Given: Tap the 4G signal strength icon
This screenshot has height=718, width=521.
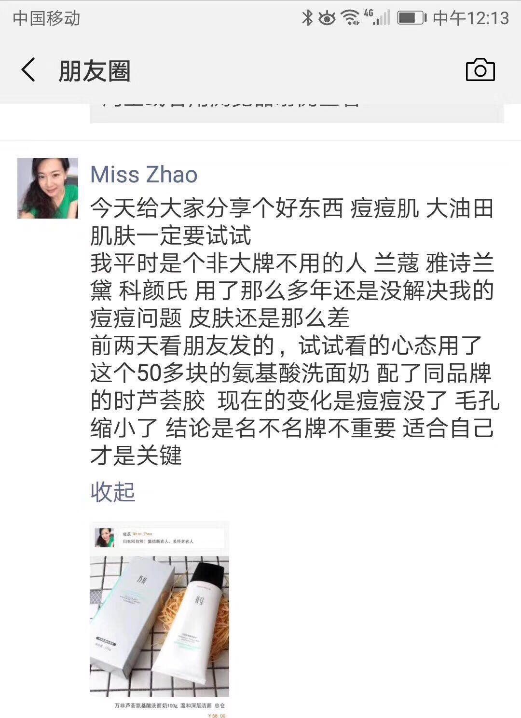Looking at the screenshot, I should pyautogui.click(x=377, y=18).
